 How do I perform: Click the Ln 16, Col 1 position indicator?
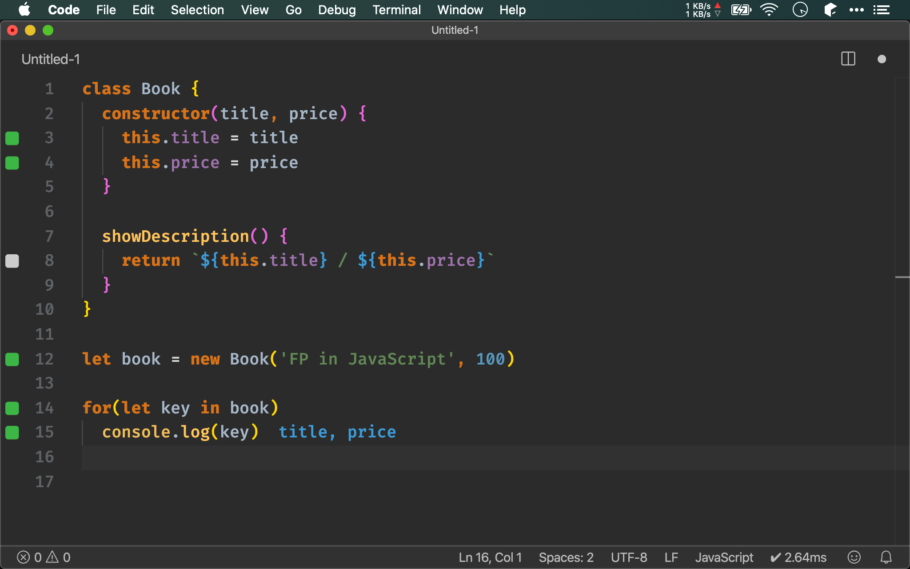pyautogui.click(x=490, y=557)
